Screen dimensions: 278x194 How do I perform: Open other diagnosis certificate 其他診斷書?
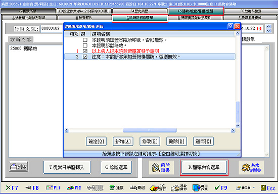251,168
